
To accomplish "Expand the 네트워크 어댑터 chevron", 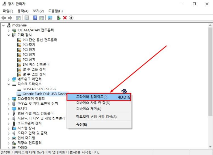I will point(9,79).
